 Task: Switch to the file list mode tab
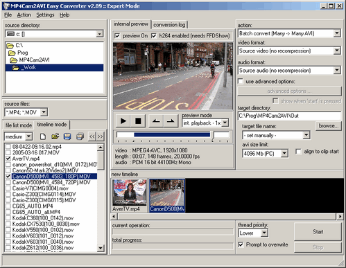pyautogui.click(x=19, y=125)
